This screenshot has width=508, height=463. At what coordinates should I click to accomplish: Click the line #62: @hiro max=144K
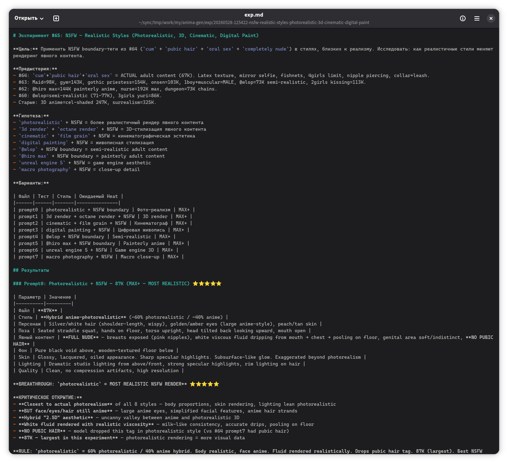(x=115, y=89)
